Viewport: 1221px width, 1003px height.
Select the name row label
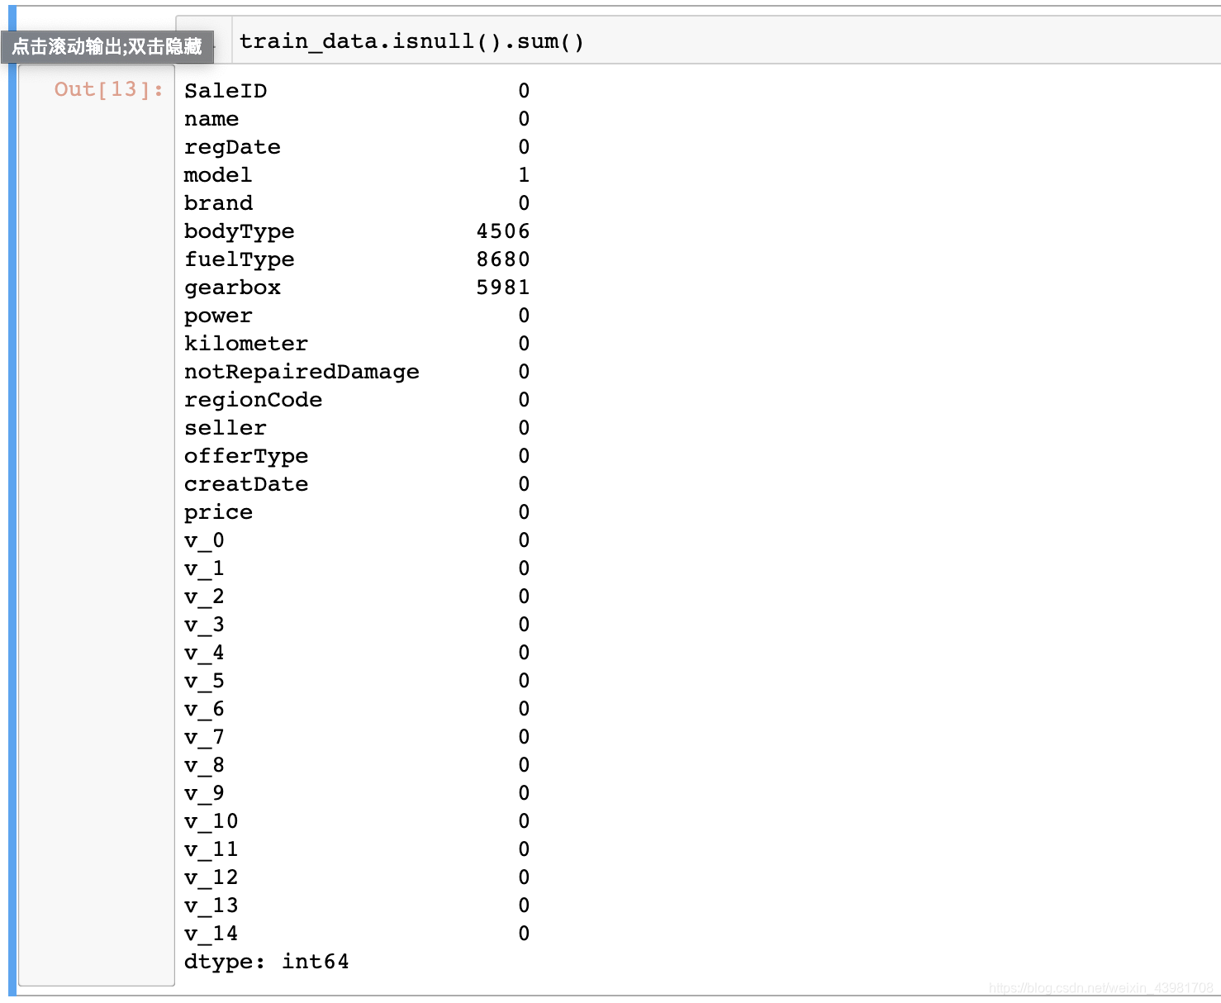tap(211, 119)
